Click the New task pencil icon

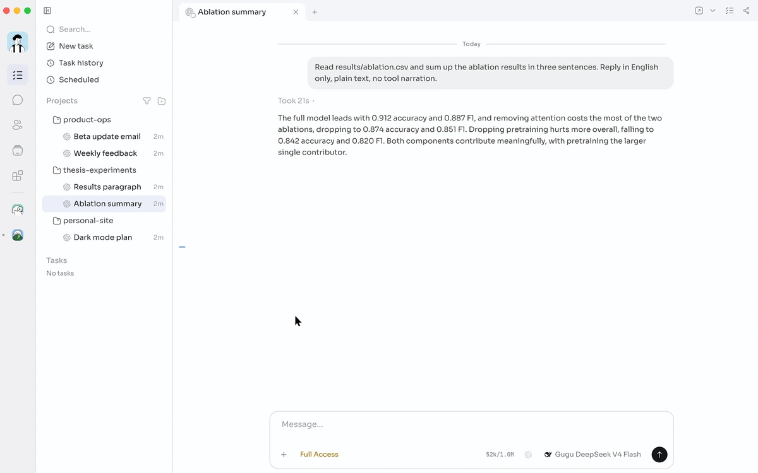(x=51, y=46)
